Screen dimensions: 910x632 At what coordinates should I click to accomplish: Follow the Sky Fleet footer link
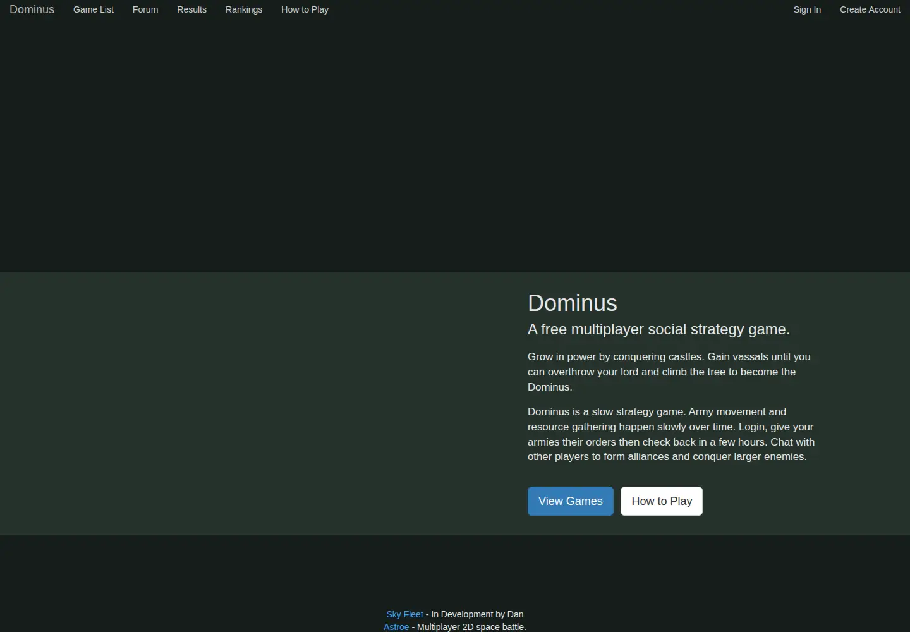point(404,614)
